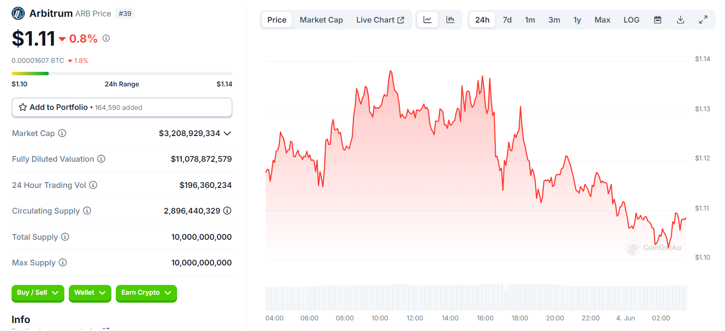Open the calendar date range picker

point(658,20)
